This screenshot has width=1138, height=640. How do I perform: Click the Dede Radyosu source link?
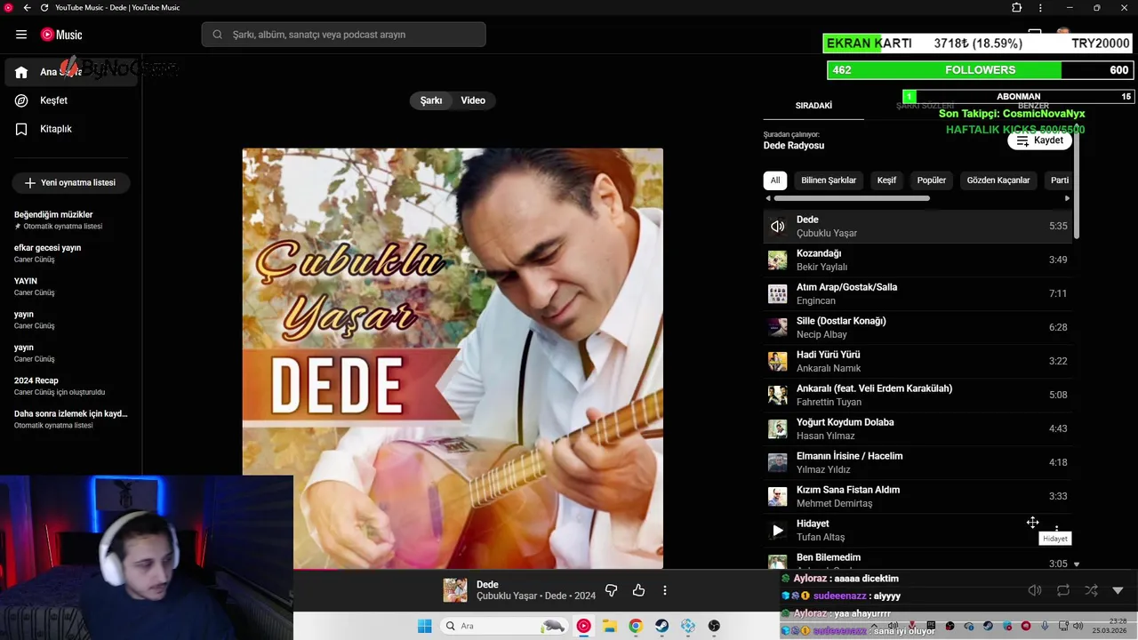794,146
